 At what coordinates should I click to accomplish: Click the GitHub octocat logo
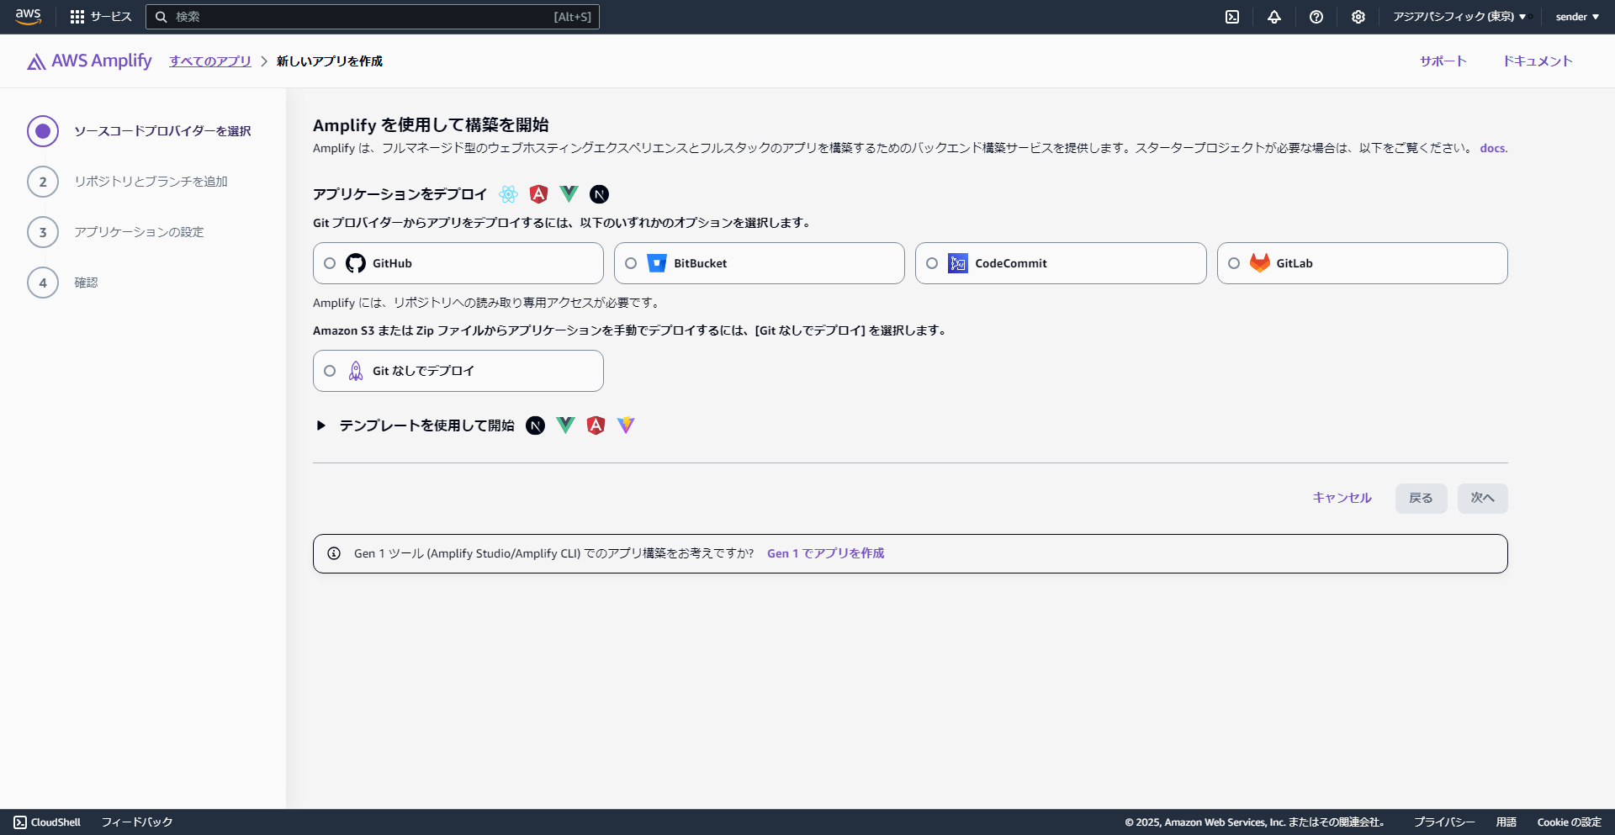(356, 263)
